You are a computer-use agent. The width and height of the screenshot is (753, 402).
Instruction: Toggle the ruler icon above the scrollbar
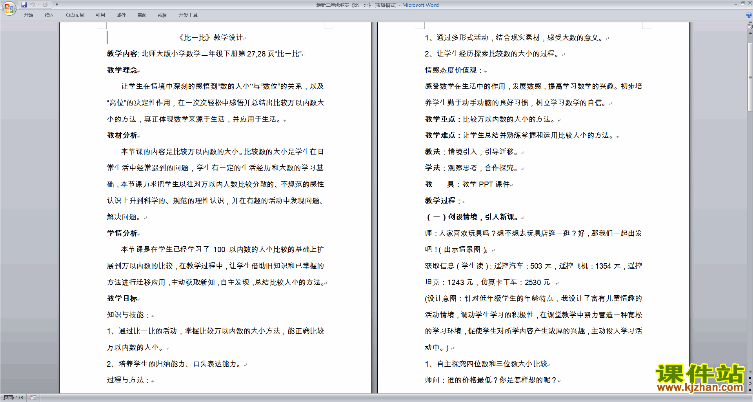(x=750, y=26)
